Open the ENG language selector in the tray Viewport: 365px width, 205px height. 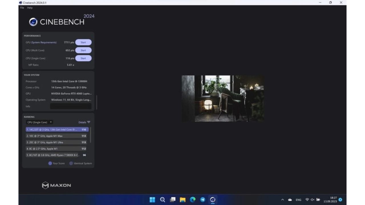point(298,200)
